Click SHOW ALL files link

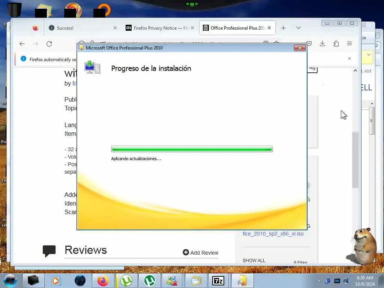click(254, 260)
